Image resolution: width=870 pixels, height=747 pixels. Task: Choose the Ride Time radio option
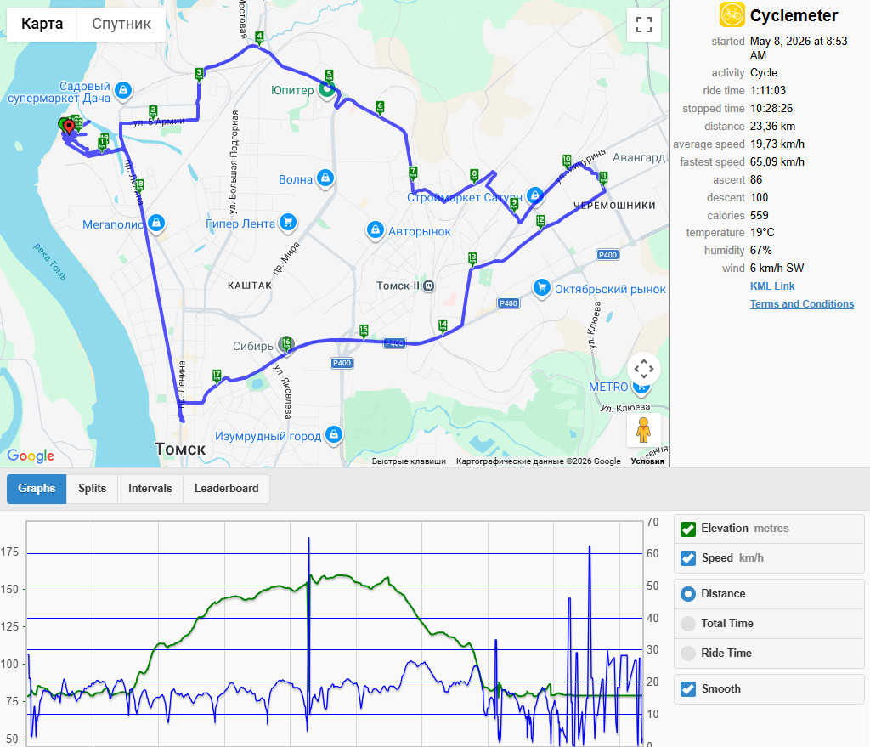688,654
